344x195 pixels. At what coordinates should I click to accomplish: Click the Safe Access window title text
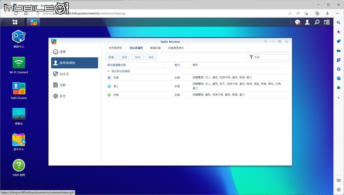(x=170, y=42)
